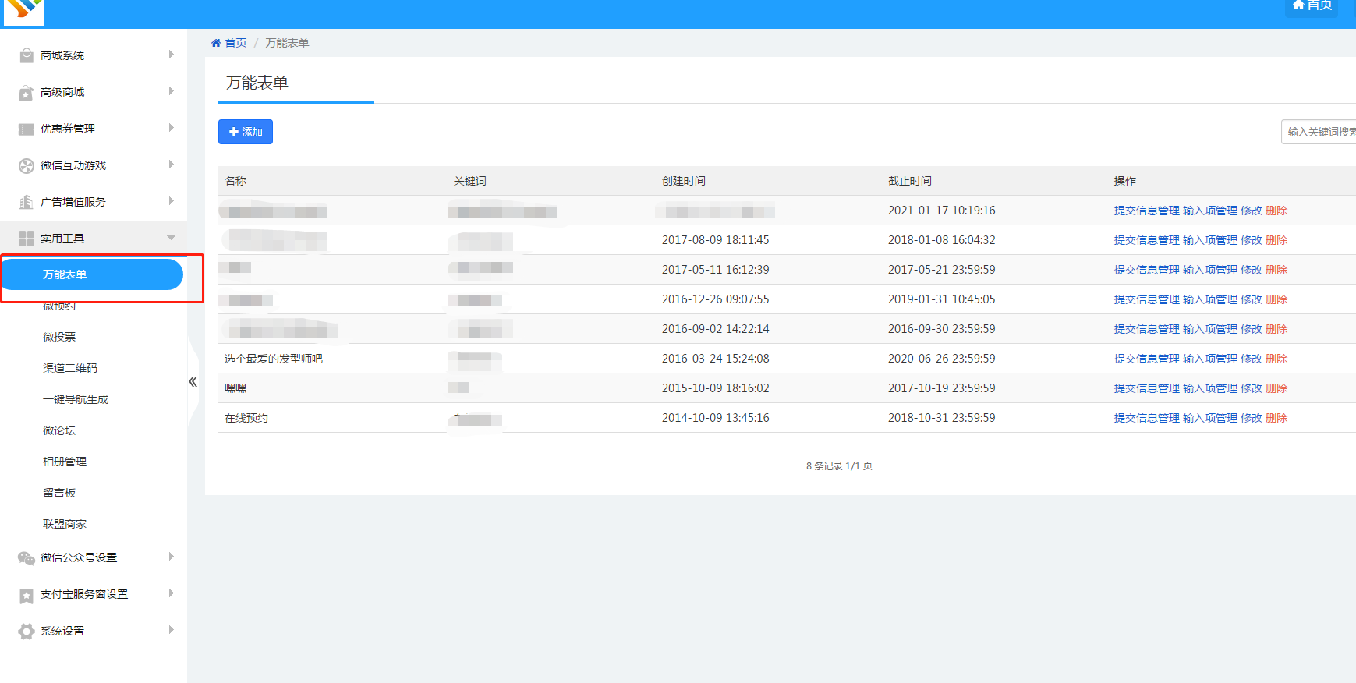Click the 微信互动游戏 game icon
The image size is (1356, 683).
(x=27, y=165)
